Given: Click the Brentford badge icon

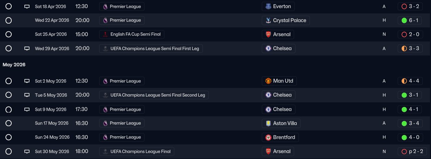Looking at the screenshot, I should pyautogui.click(x=268, y=137).
